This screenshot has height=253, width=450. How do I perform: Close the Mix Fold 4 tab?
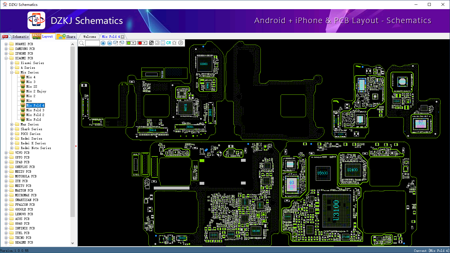123,37
